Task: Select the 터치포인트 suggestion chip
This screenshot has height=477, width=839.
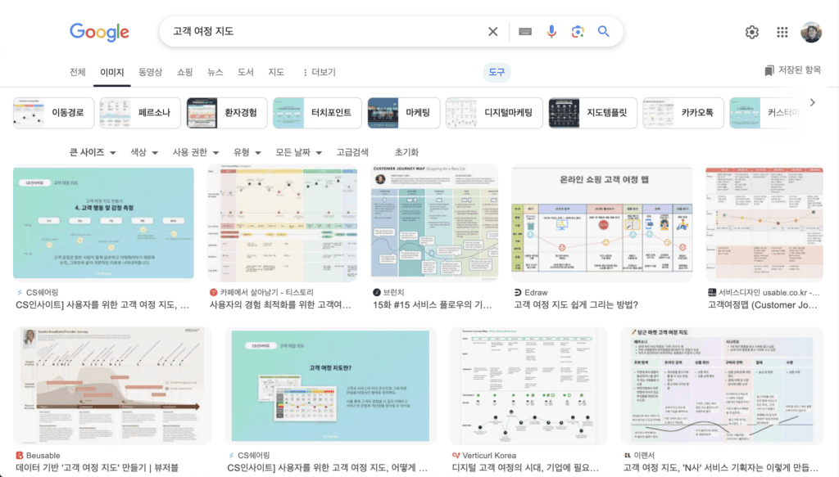Action: click(317, 113)
